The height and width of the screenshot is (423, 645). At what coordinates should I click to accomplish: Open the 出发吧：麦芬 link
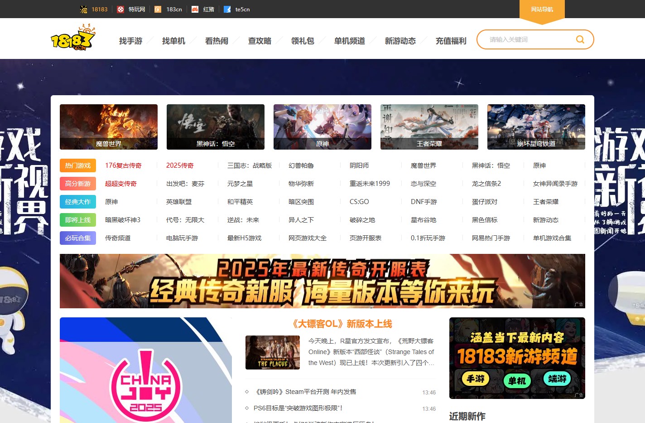point(185,184)
